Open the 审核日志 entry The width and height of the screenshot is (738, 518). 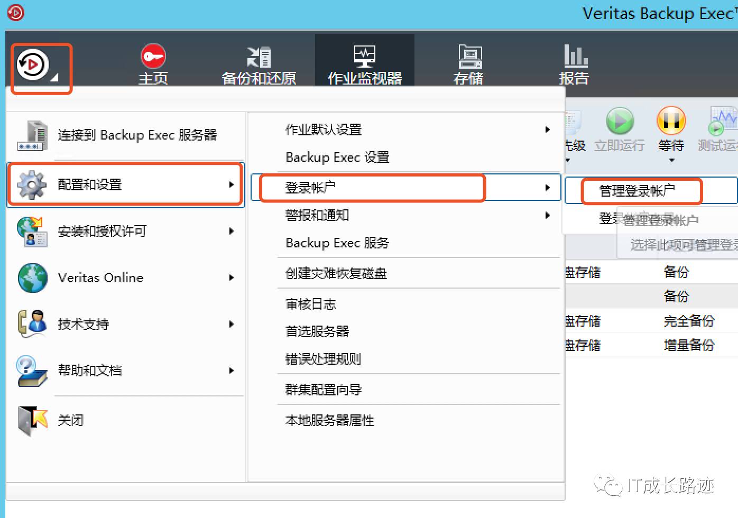tap(405, 304)
